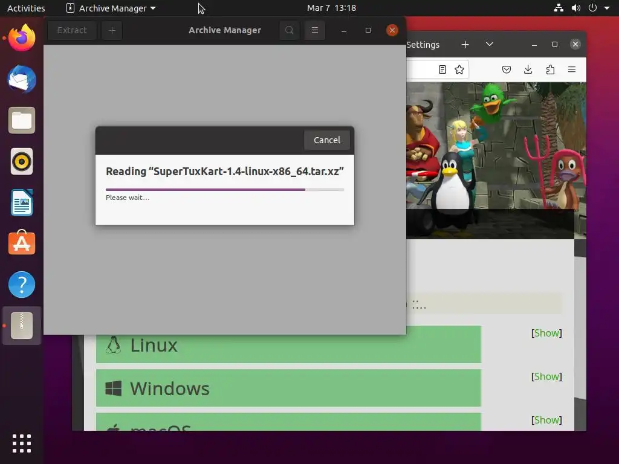Open the Archive Manager app menu in top bar

pyautogui.click(x=111, y=8)
